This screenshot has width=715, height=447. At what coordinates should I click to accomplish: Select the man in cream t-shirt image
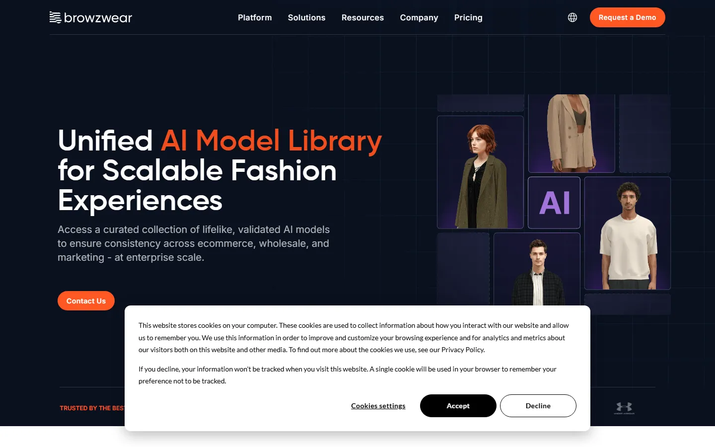[x=628, y=233]
